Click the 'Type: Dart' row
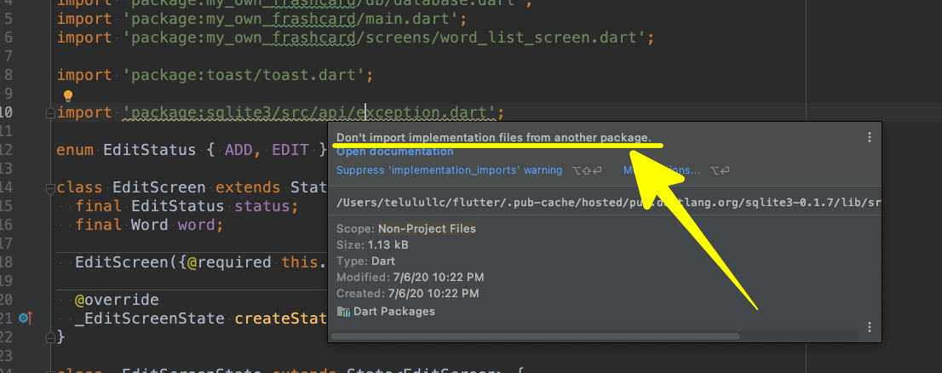942x373 pixels. click(x=366, y=261)
